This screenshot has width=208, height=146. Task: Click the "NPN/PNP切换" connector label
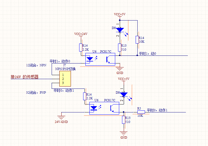pyautogui.click(x=65, y=69)
